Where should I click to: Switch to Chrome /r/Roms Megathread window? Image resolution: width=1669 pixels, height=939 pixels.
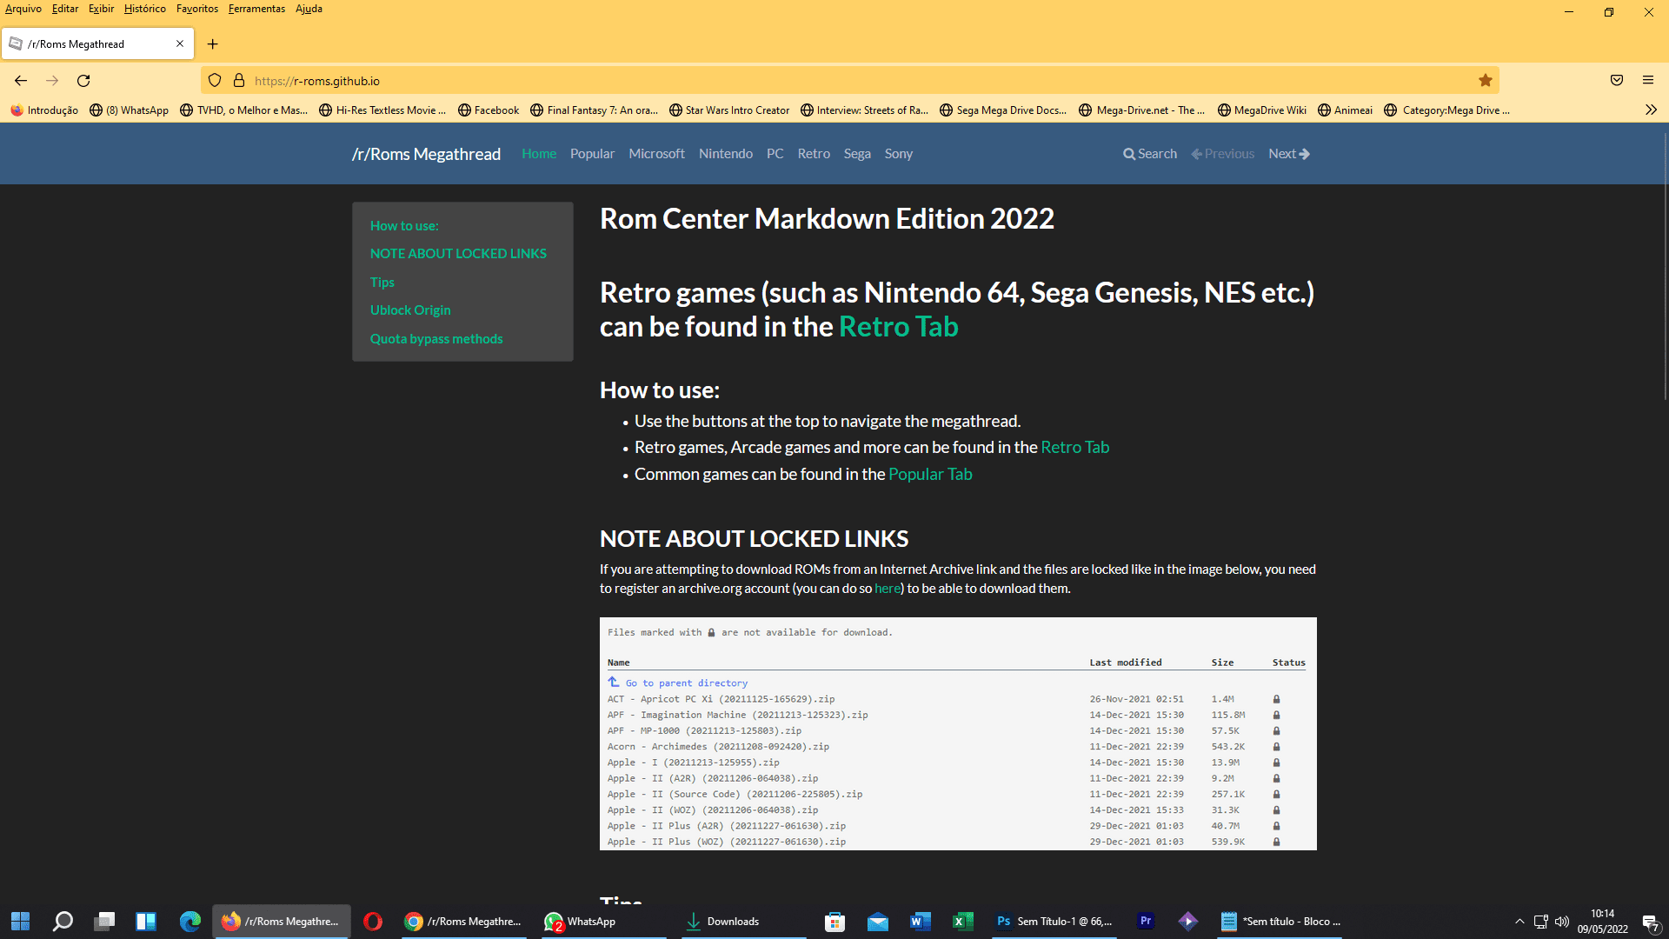tap(463, 922)
